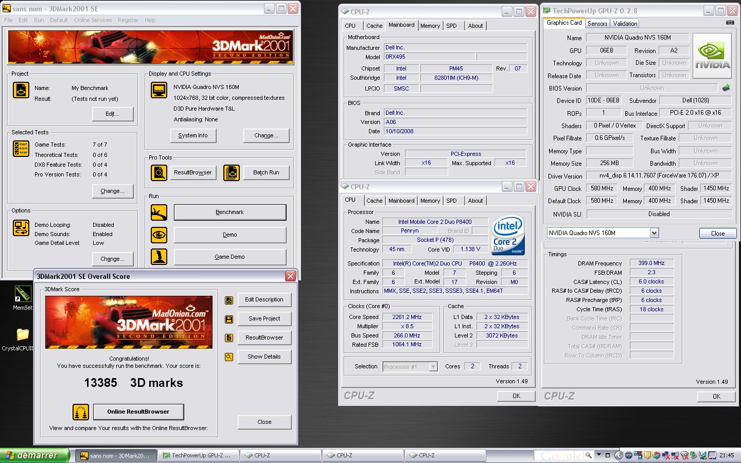The image size is (741, 463).
Task: Switch to Cache tab in lower CPU-Z window
Action: pyautogui.click(x=374, y=201)
